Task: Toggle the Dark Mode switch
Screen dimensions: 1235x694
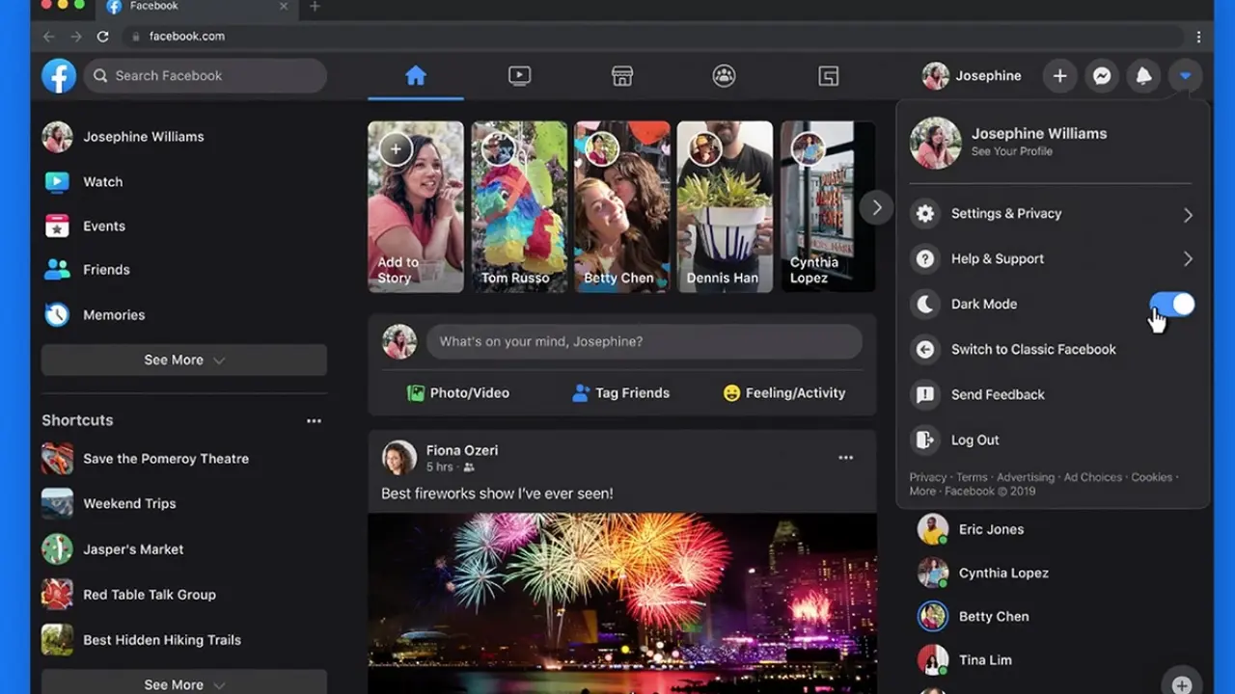Action: click(x=1172, y=305)
